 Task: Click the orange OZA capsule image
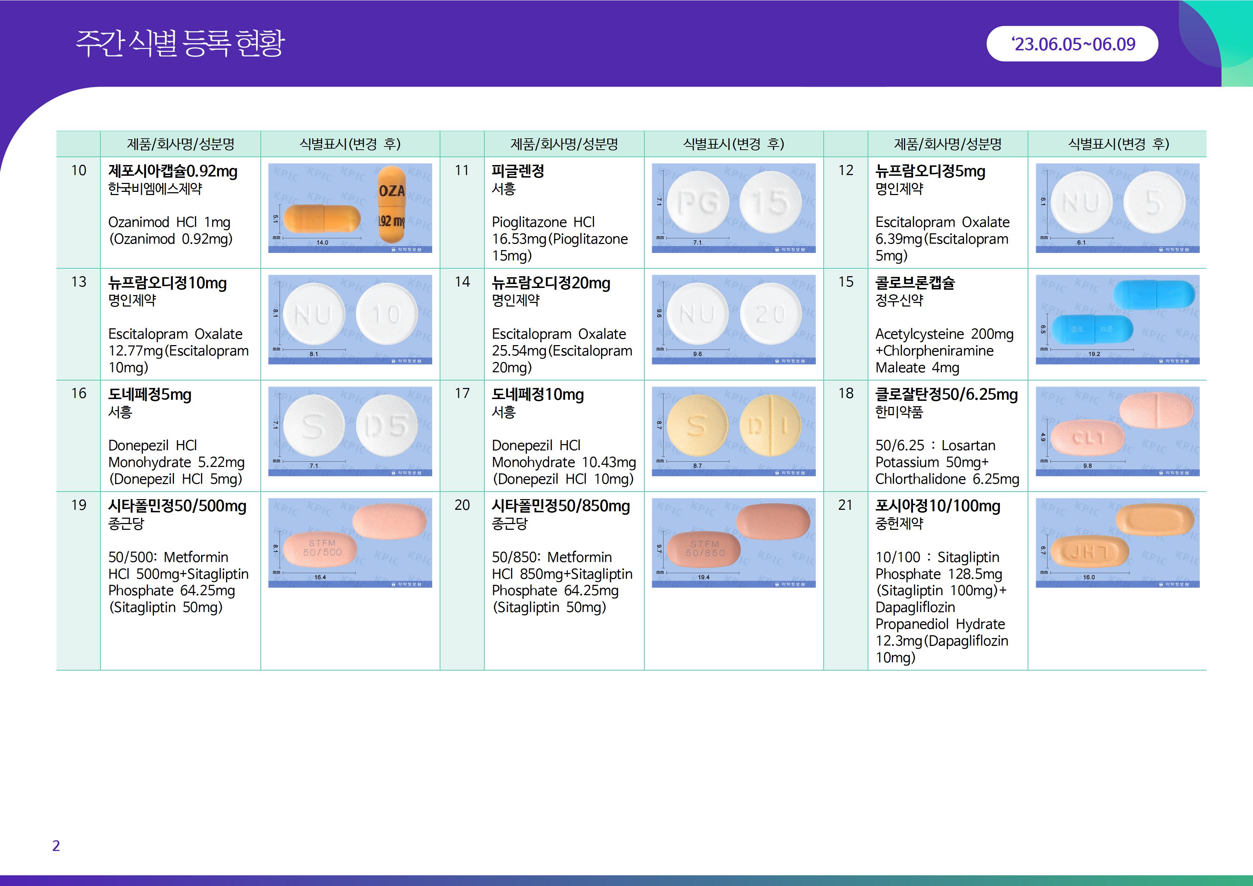tap(350, 208)
